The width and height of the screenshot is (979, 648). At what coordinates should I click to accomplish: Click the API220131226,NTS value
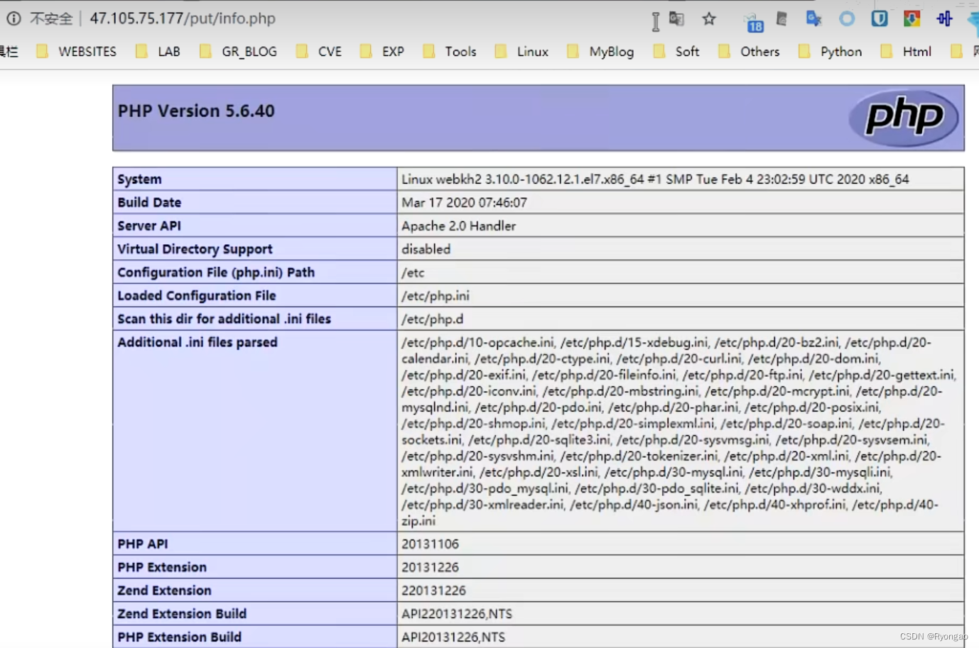pos(457,614)
